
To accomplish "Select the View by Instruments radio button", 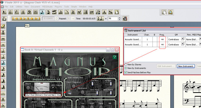I will (x=126, y=68).
